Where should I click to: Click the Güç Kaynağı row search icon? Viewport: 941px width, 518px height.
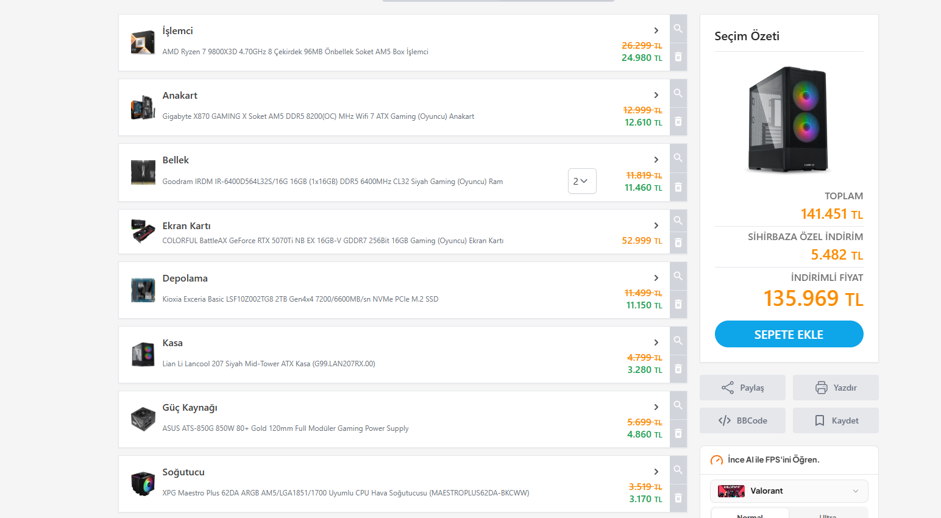point(678,405)
